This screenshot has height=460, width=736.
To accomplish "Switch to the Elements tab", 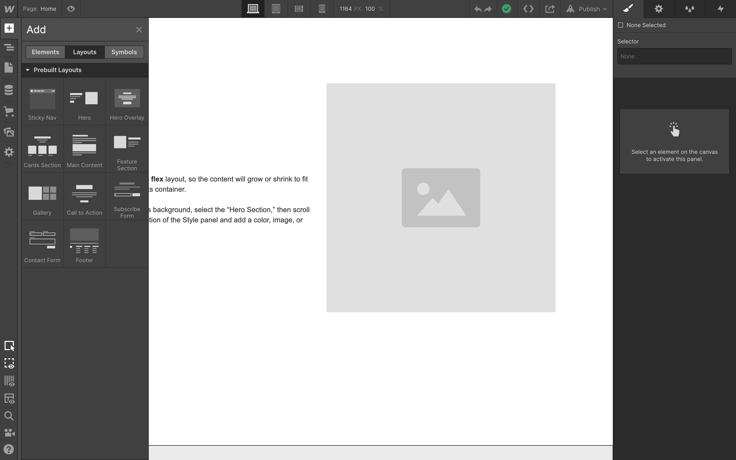I will [x=45, y=52].
